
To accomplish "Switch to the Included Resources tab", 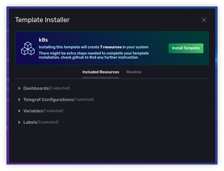I will click(101, 72).
